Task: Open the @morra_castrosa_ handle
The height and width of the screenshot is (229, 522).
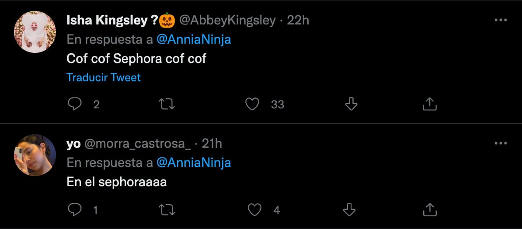Action: (x=137, y=143)
